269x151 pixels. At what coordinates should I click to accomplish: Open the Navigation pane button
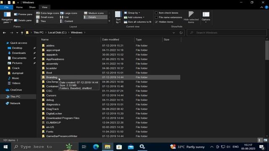coord(7,18)
